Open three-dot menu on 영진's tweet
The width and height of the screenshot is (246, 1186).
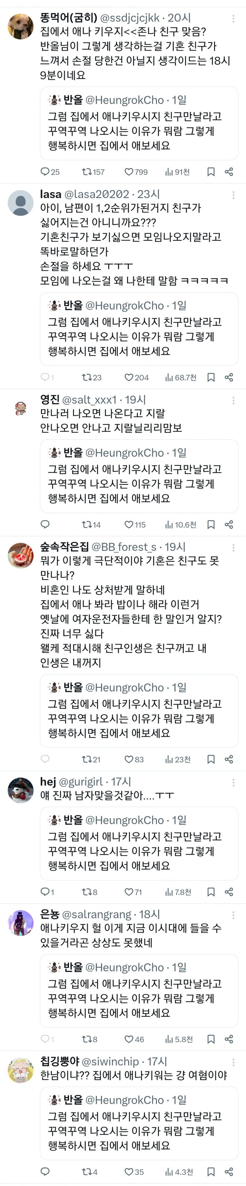tap(234, 400)
